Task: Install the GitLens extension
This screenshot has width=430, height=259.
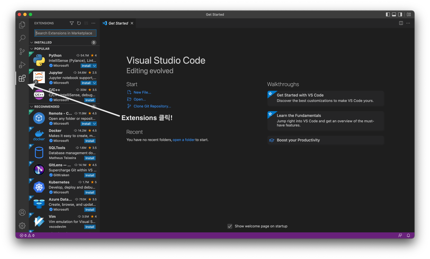Action: click(90, 175)
